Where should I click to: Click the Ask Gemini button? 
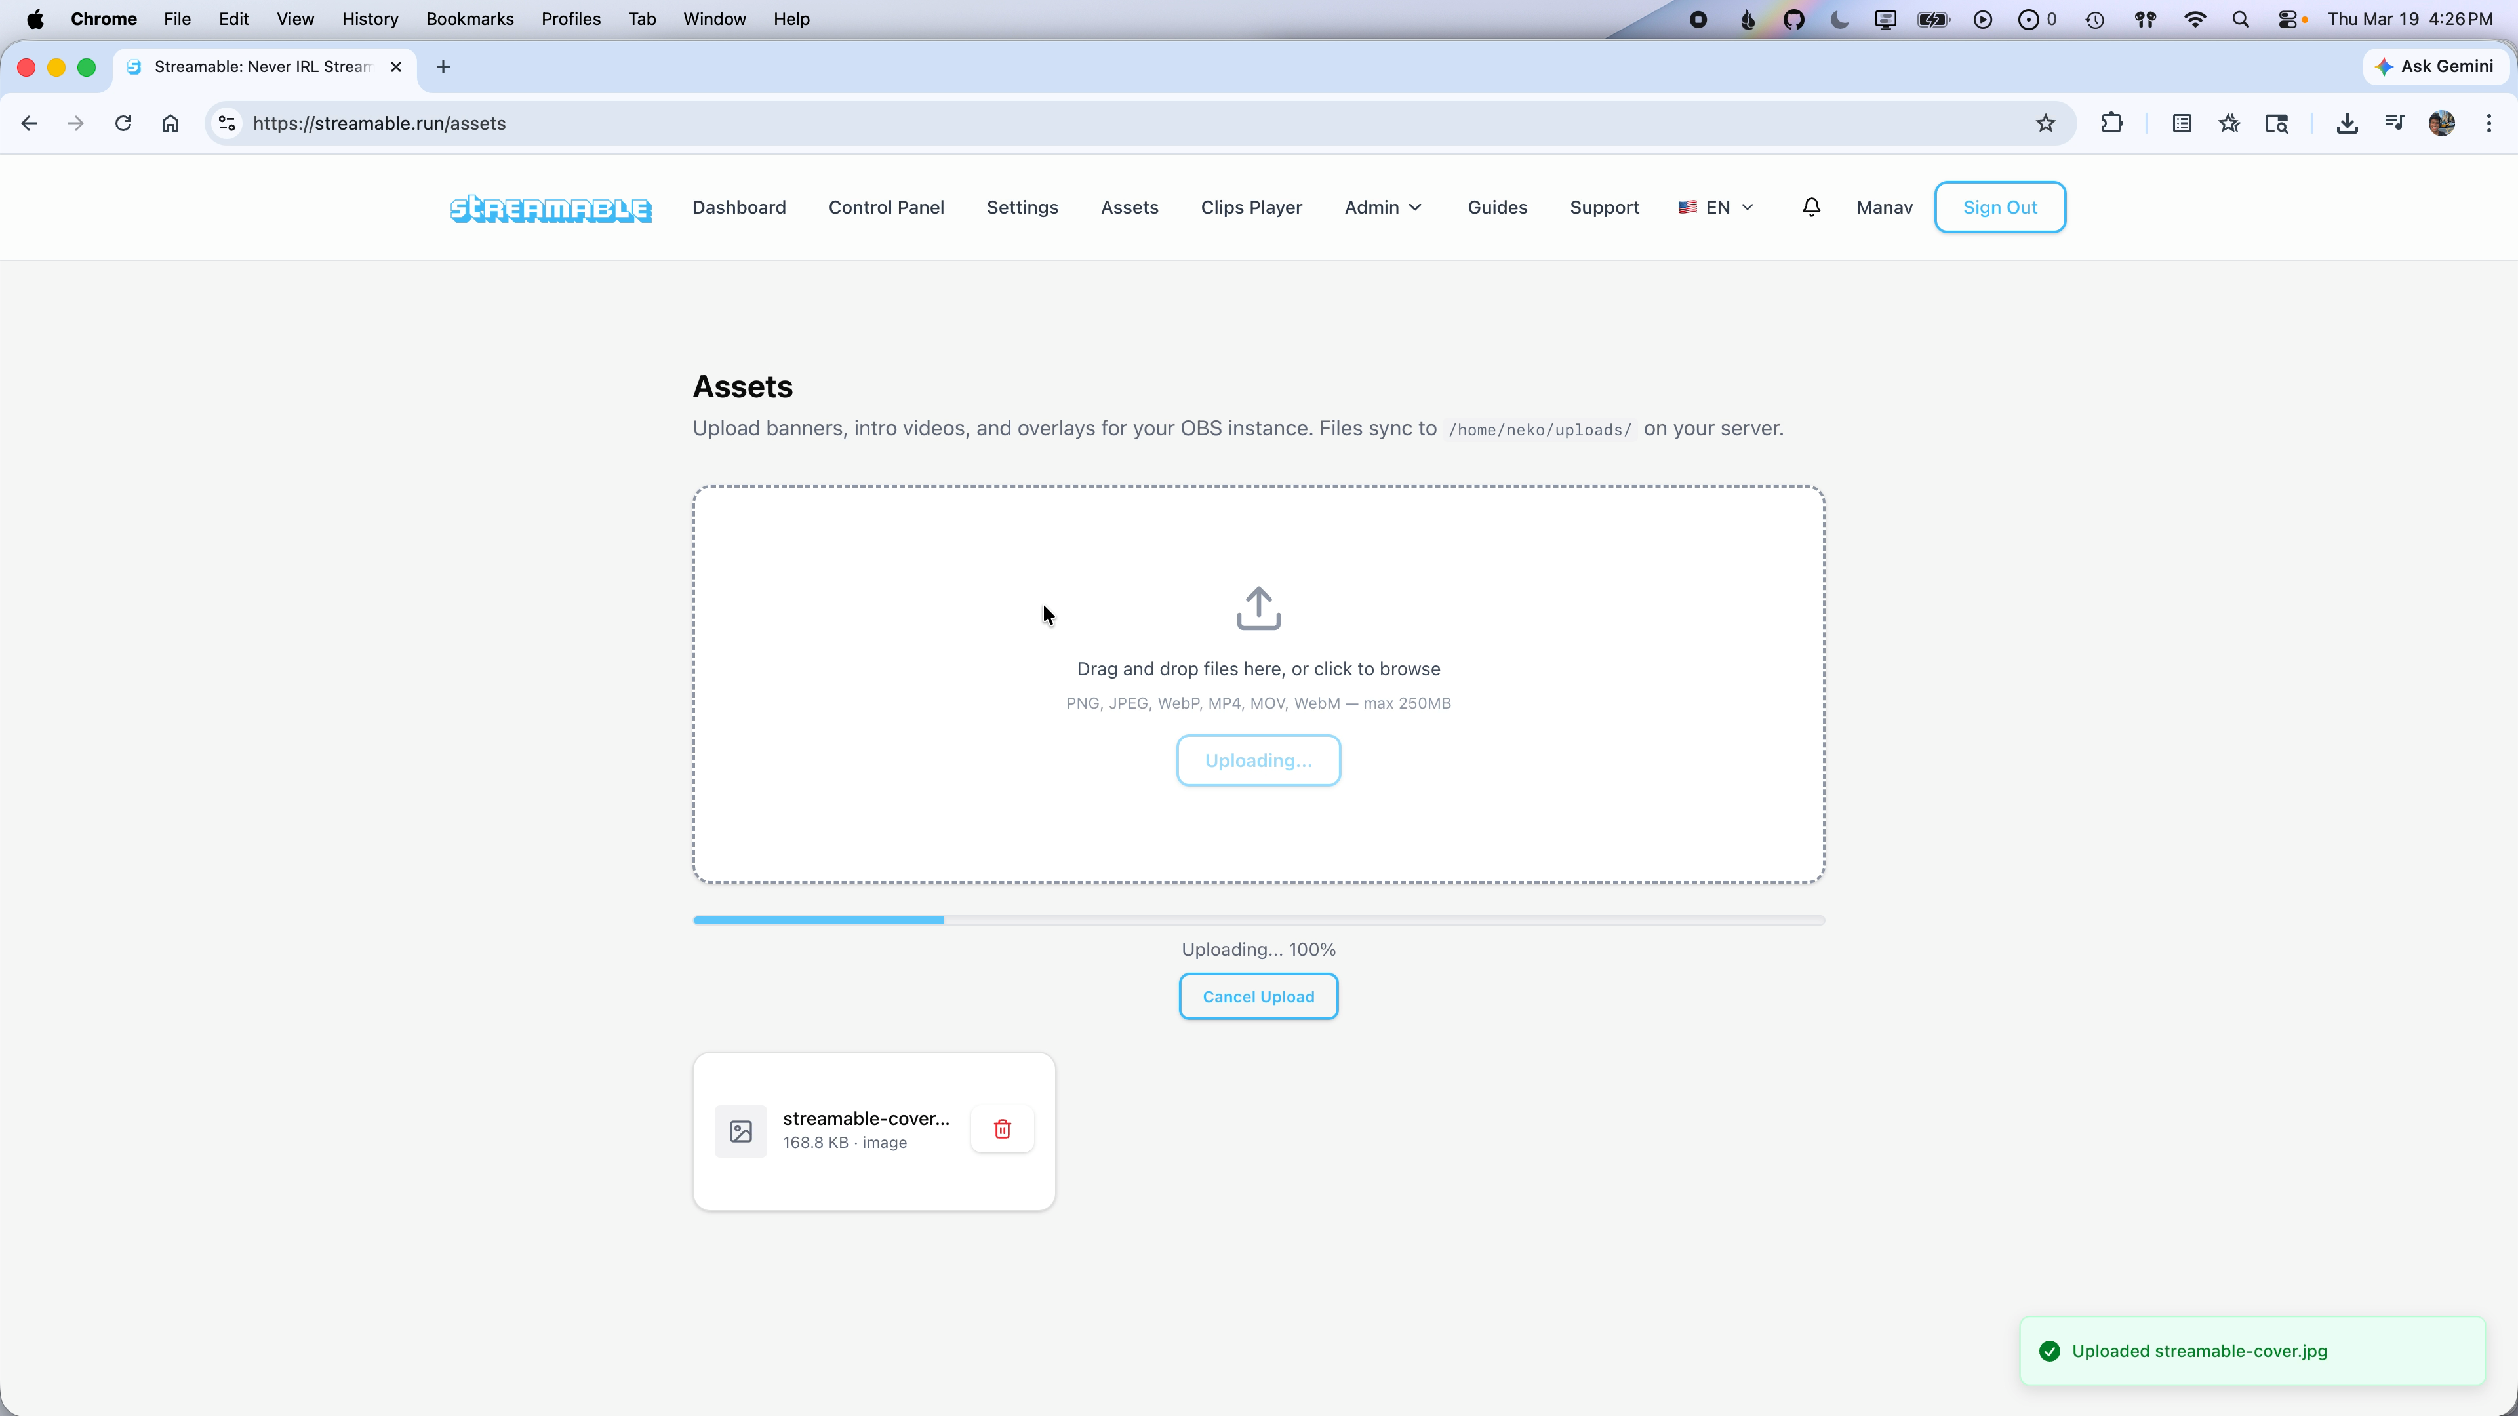(x=2435, y=66)
